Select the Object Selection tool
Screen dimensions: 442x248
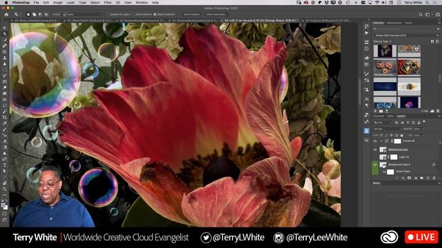coord(5,34)
